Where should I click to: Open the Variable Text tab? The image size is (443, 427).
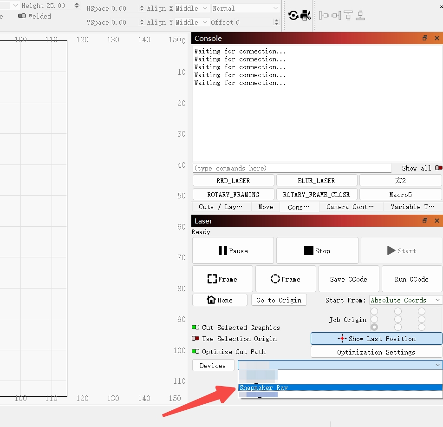[x=412, y=207]
